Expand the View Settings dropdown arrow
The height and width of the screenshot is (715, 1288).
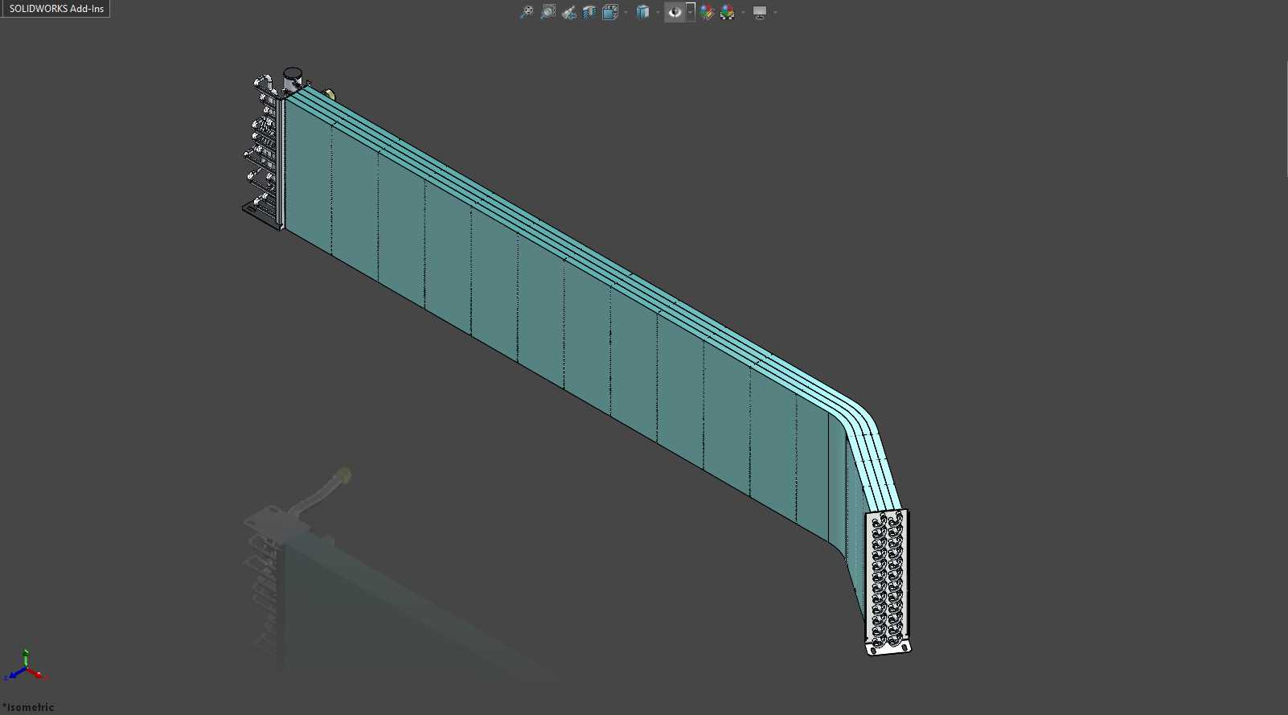775,12
